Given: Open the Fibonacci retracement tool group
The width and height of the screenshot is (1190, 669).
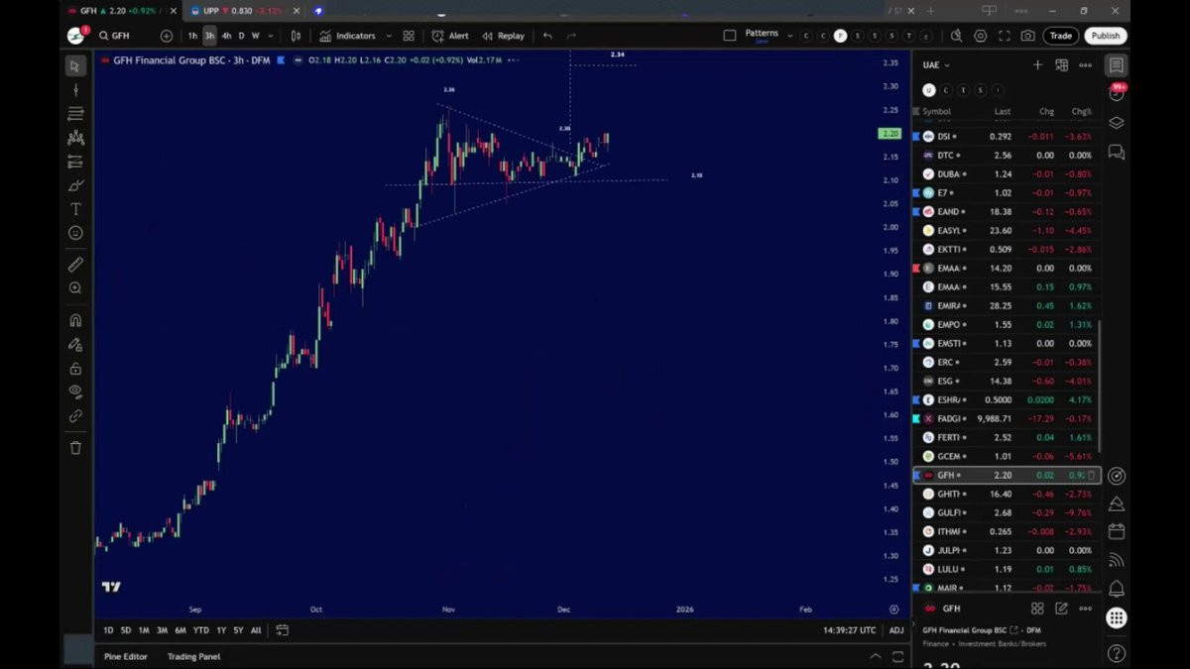Looking at the screenshot, I should [75, 114].
